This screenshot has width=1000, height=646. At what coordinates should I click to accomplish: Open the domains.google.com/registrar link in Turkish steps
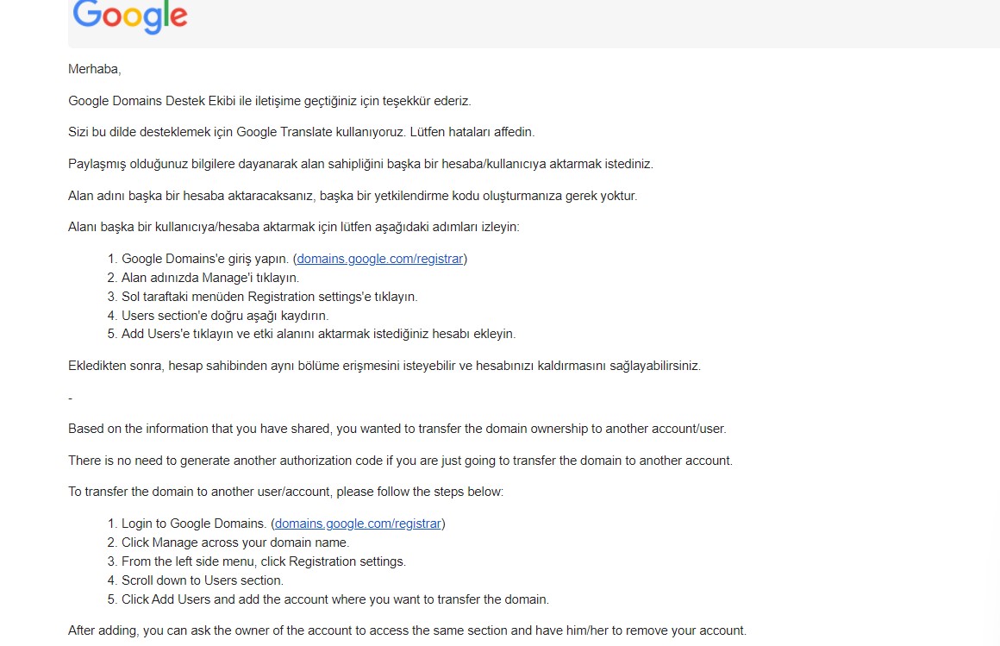coord(380,259)
